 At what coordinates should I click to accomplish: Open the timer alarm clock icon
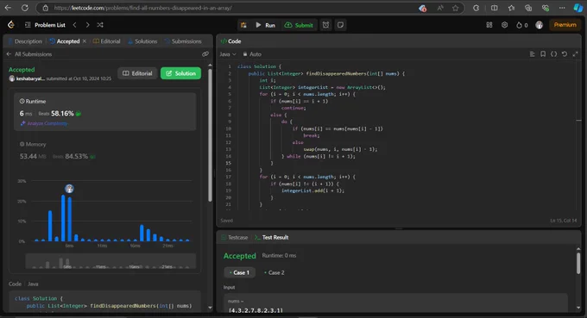point(325,25)
